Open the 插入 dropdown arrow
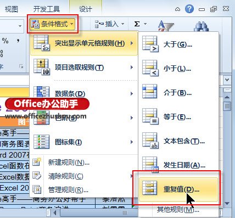This screenshot has height=218, width=235. tap(122, 24)
